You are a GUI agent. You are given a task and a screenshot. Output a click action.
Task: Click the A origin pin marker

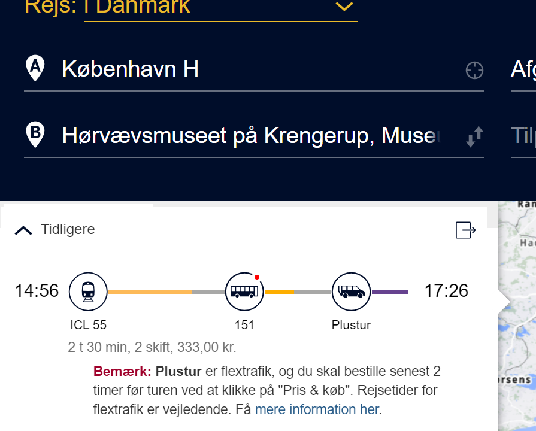[35, 68]
